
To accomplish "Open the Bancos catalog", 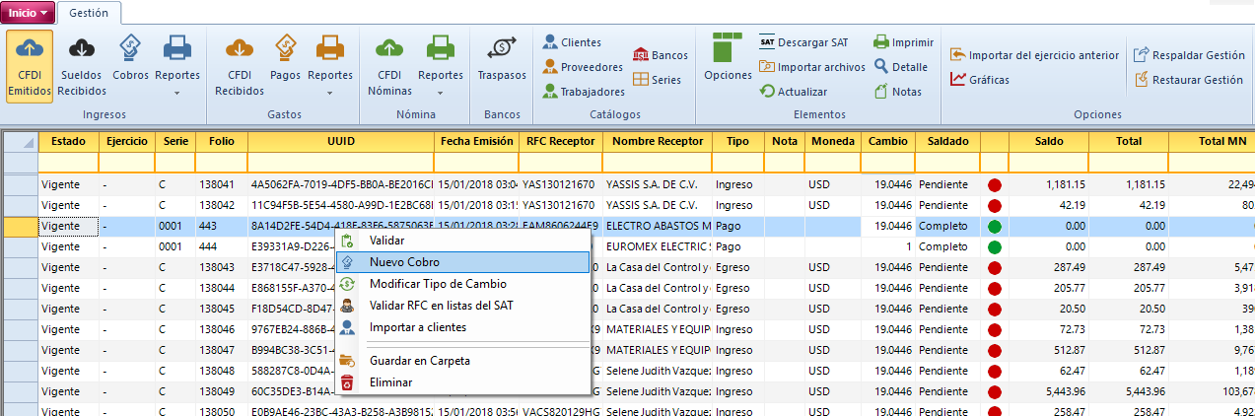I will click(x=661, y=55).
